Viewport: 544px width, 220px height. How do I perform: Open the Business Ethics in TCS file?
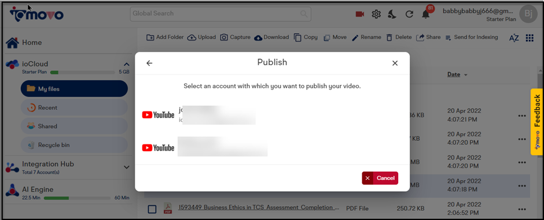click(259, 207)
